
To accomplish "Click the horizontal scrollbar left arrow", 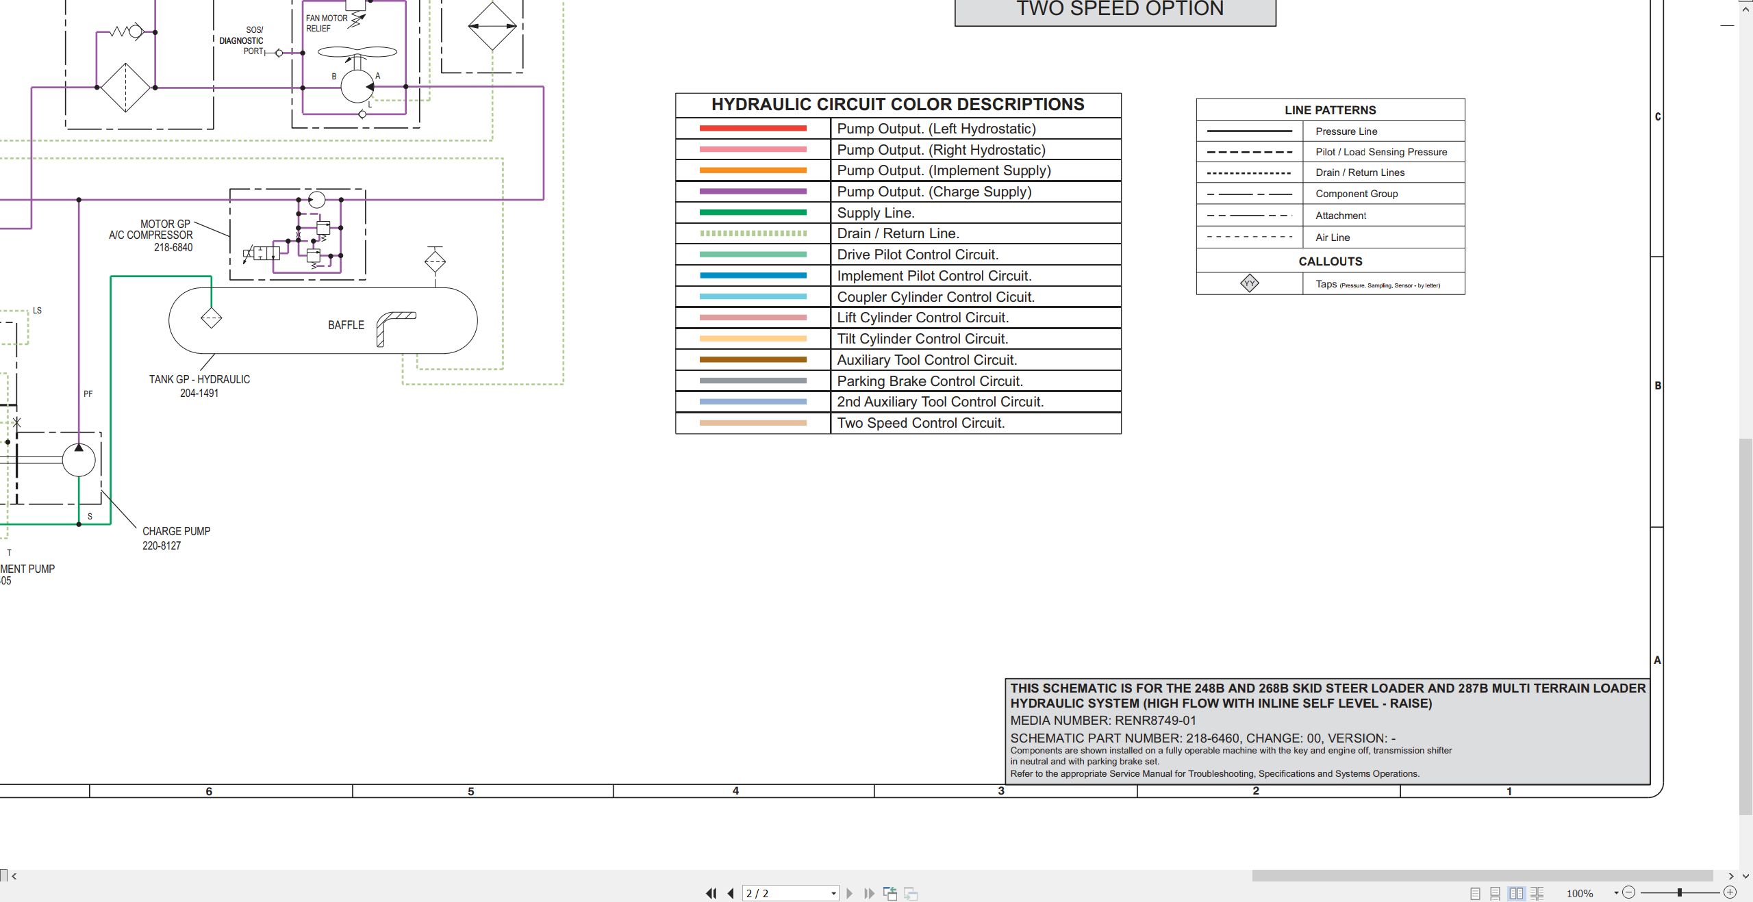I will [x=14, y=876].
